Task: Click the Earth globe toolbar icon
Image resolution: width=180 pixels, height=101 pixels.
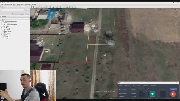Action: point(75,7)
